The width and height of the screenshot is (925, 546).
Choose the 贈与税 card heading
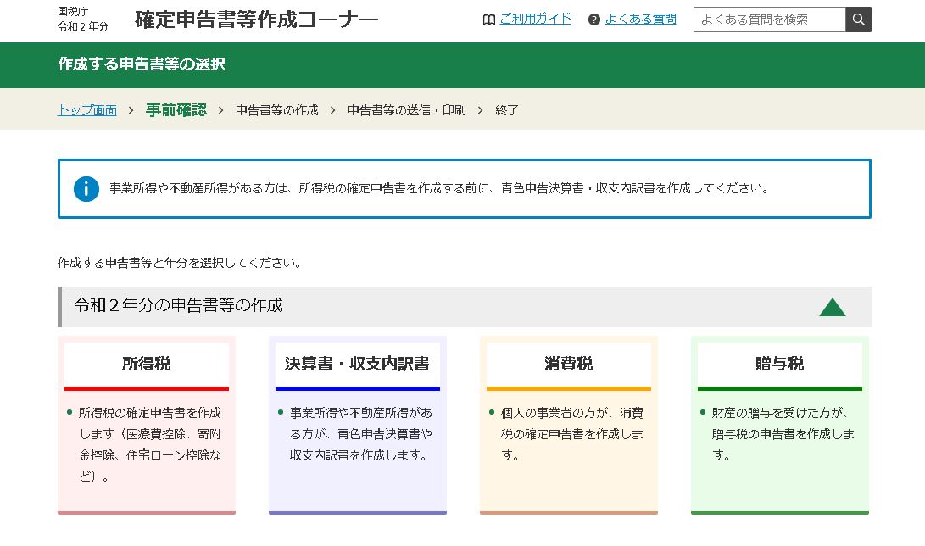[x=779, y=364]
